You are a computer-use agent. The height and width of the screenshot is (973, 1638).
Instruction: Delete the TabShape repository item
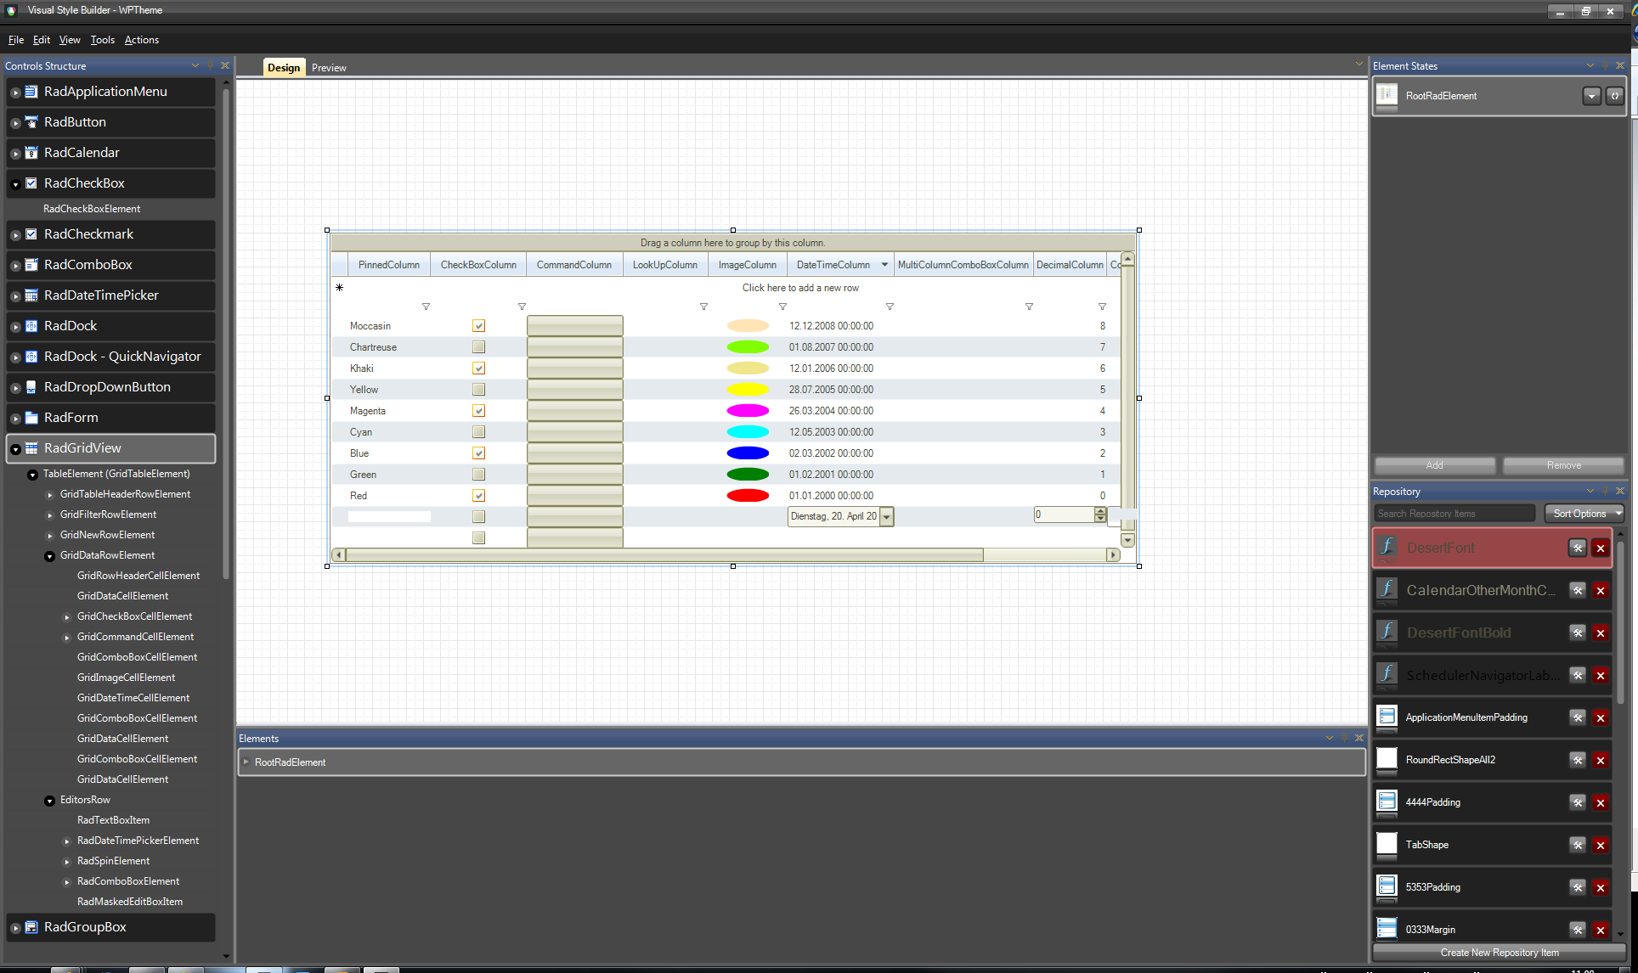coord(1601,845)
